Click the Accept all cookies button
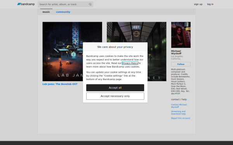Viewport: 233px width, 145px height. click(115, 88)
